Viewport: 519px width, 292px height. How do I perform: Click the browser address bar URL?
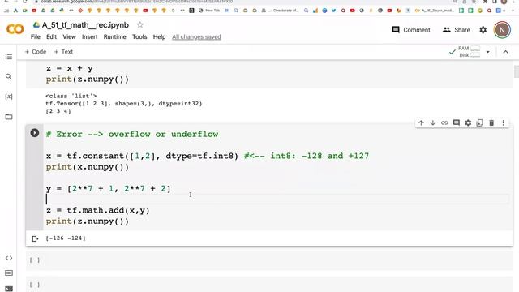point(136,2)
